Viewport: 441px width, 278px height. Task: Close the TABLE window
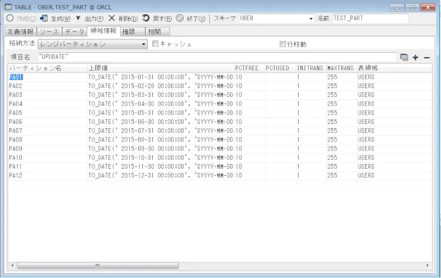click(x=428, y=7)
